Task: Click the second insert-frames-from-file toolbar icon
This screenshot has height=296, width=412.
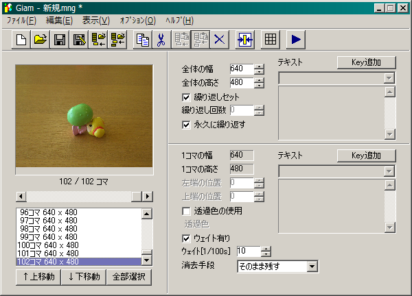Action: click(x=117, y=40)
